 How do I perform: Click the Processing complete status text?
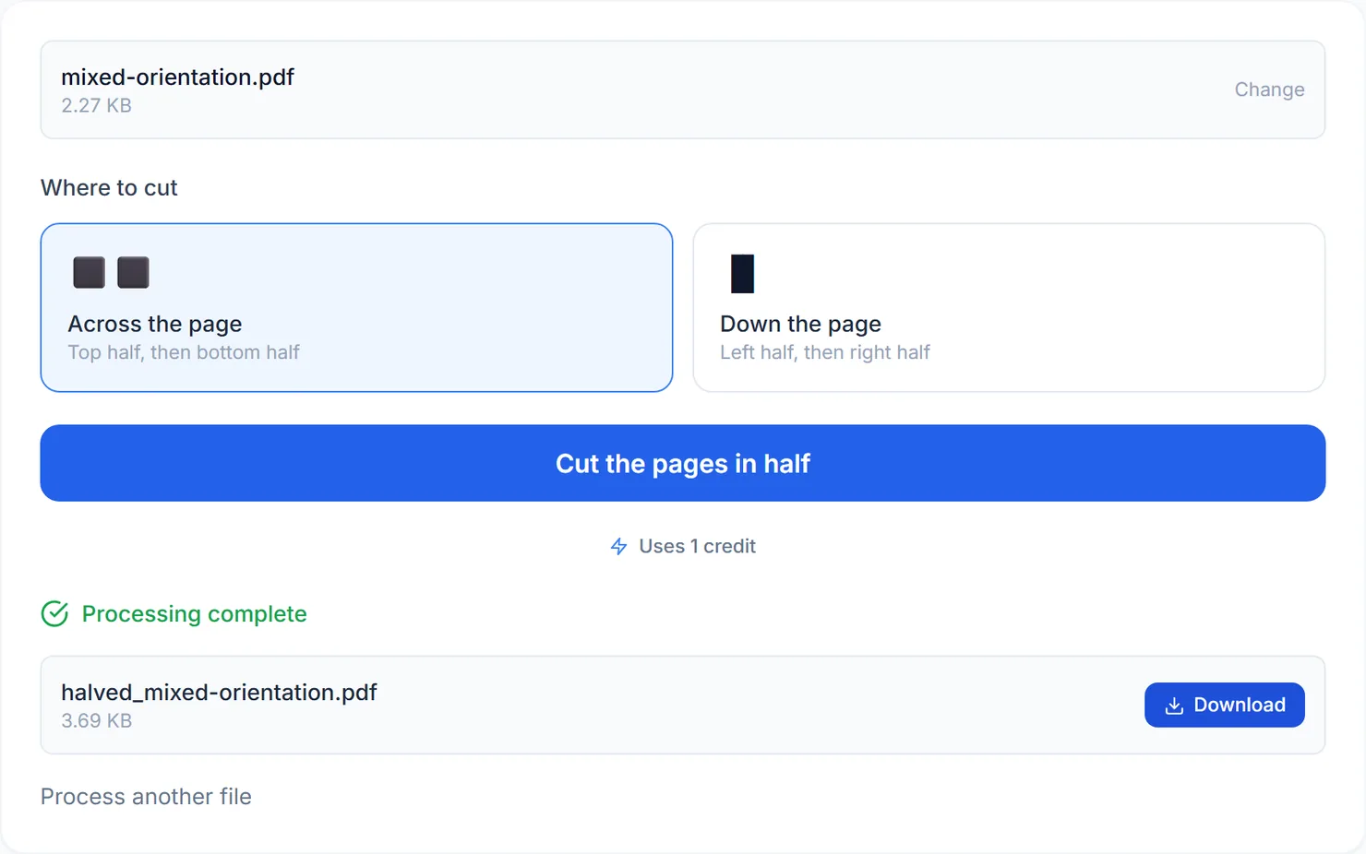(x=194, y=613)
